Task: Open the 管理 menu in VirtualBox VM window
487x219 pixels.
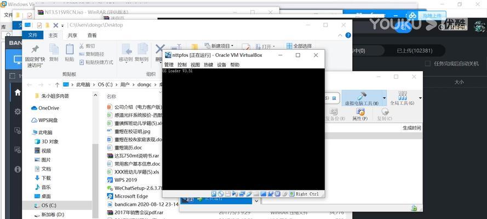Action: 169,65
